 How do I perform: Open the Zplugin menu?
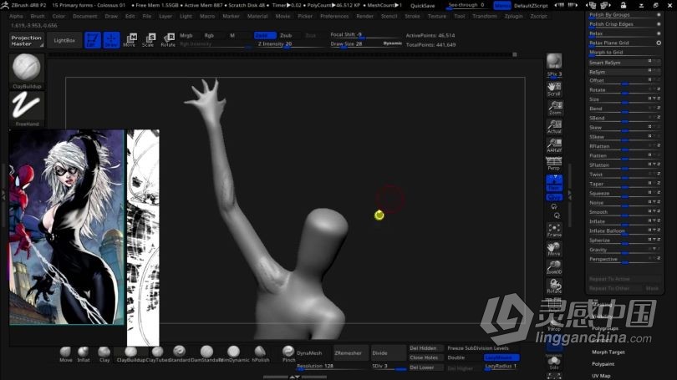[x=513, y=16]
